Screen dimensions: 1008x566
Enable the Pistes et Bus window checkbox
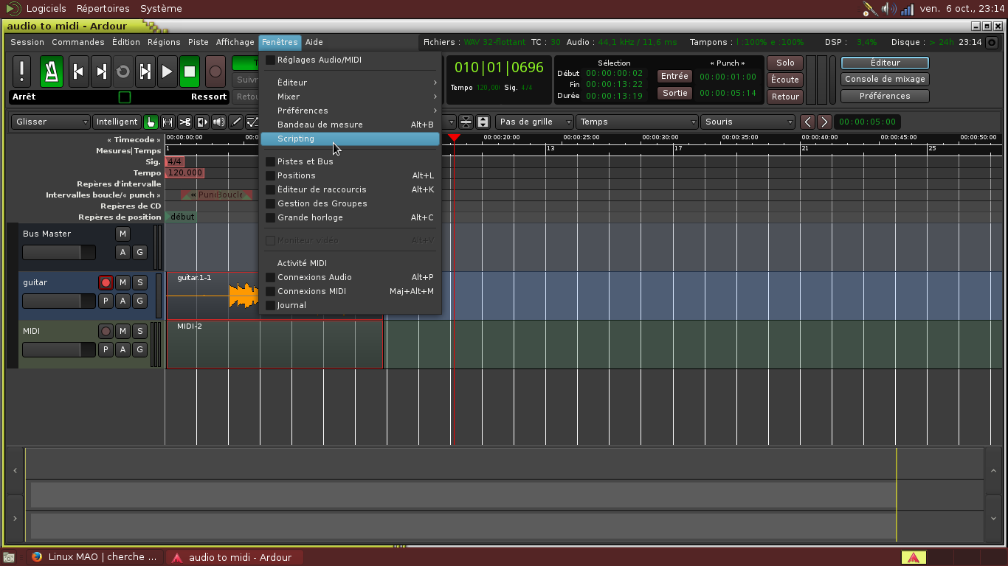tap(270, 161)
